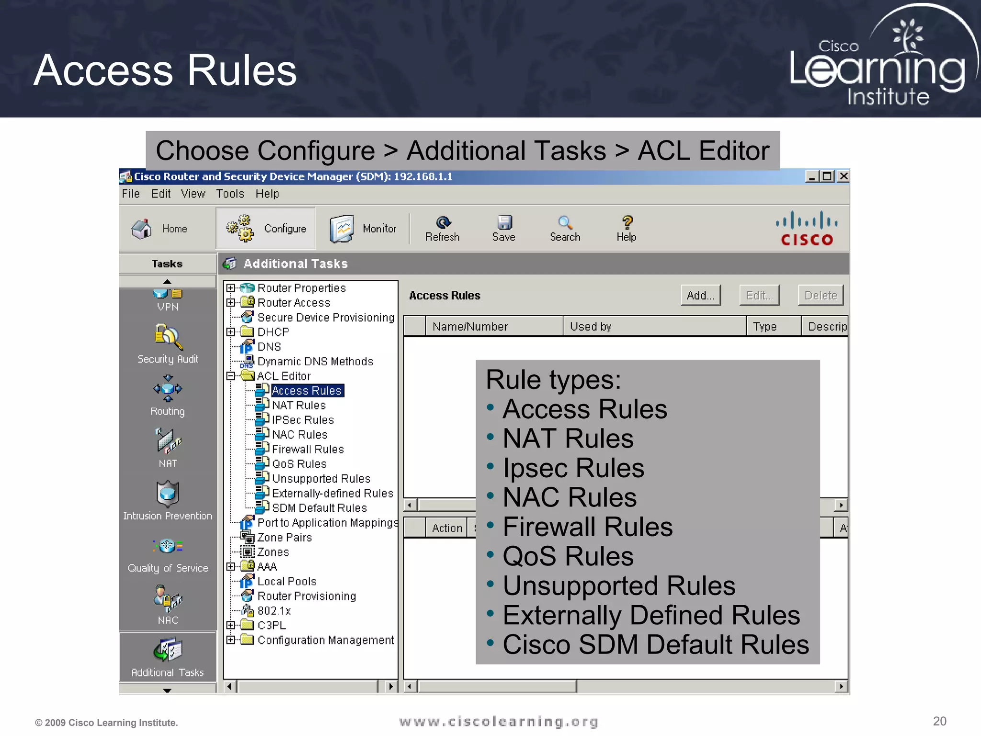Open the Intrusion Prevention task icon
Image resolution: width=981 pixels, height=736 pixels.
click(x=168, y=494)
